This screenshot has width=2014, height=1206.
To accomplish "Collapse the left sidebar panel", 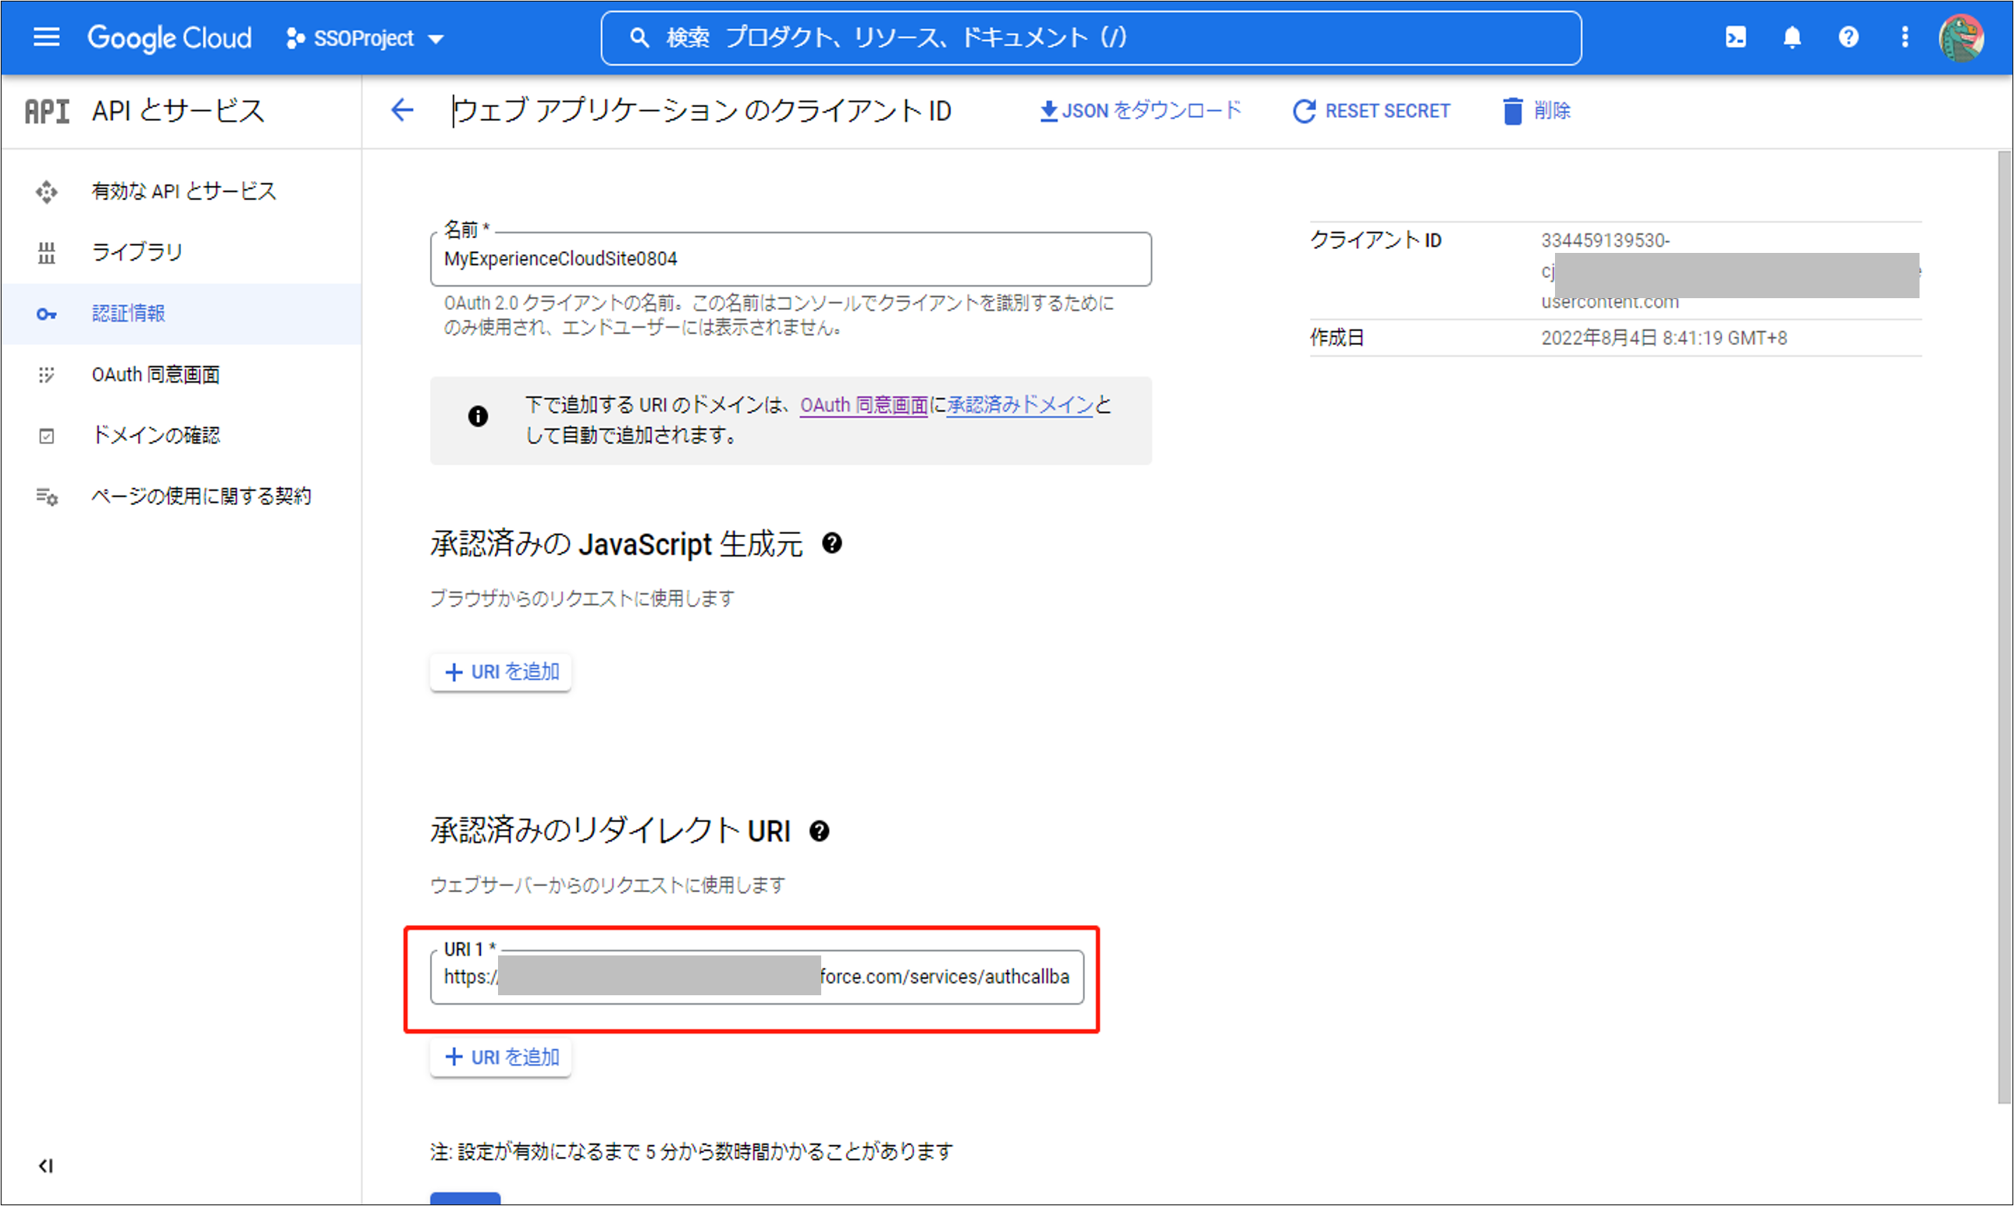I will tap(45, 1165).
